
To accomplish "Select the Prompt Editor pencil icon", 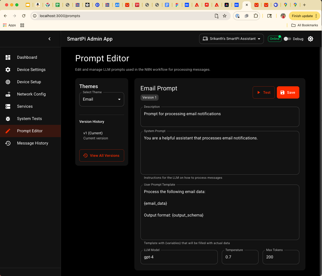I will pyautogui.click(x=8, y=131).
